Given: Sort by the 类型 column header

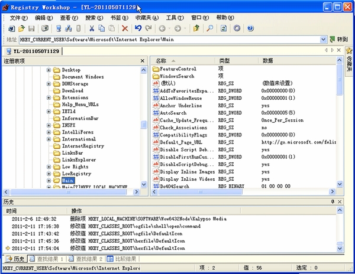Looking at the screenshot, I should pyautogui.click(x=237, y=61).
